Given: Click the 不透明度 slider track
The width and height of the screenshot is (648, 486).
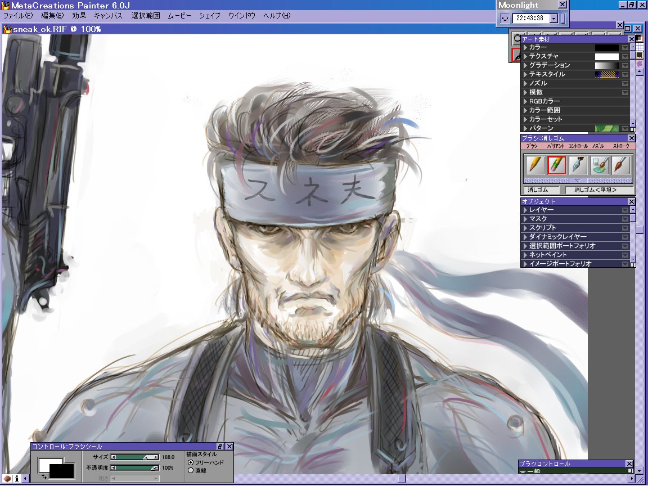Looking at the screenshot, I should tap(135, 468).
